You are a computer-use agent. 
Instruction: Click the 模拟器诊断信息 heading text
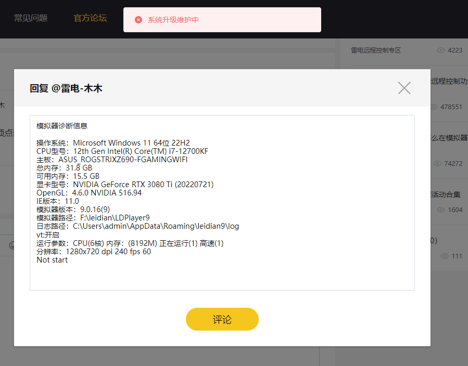[x=62, y=126]
